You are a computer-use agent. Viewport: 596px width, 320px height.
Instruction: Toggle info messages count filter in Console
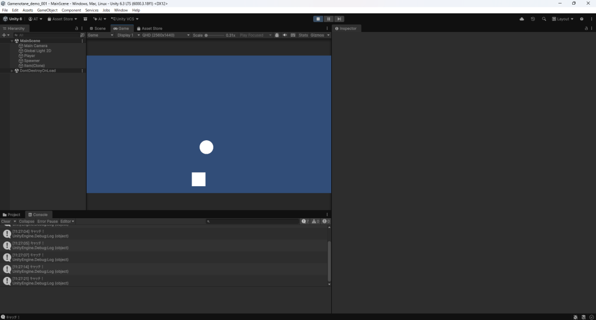click(x=305, y=221)
